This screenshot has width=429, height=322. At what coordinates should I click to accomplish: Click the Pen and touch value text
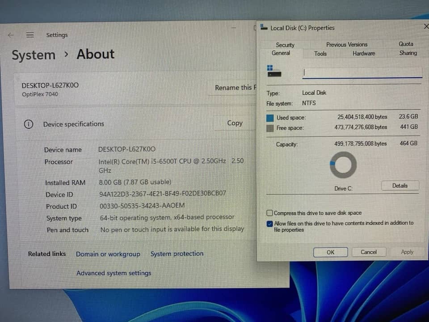pyautogui.click(x=172, y=229)
